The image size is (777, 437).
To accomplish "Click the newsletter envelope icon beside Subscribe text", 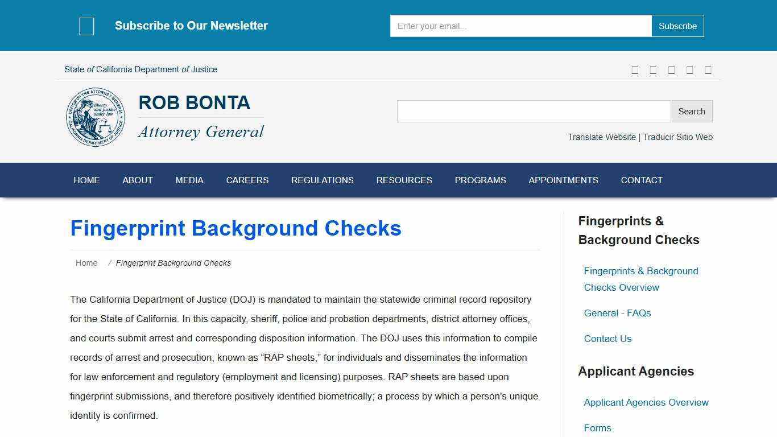I will coord(86,26).
